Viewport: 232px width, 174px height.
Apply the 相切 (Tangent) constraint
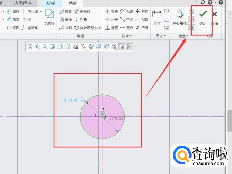point(127,11)
